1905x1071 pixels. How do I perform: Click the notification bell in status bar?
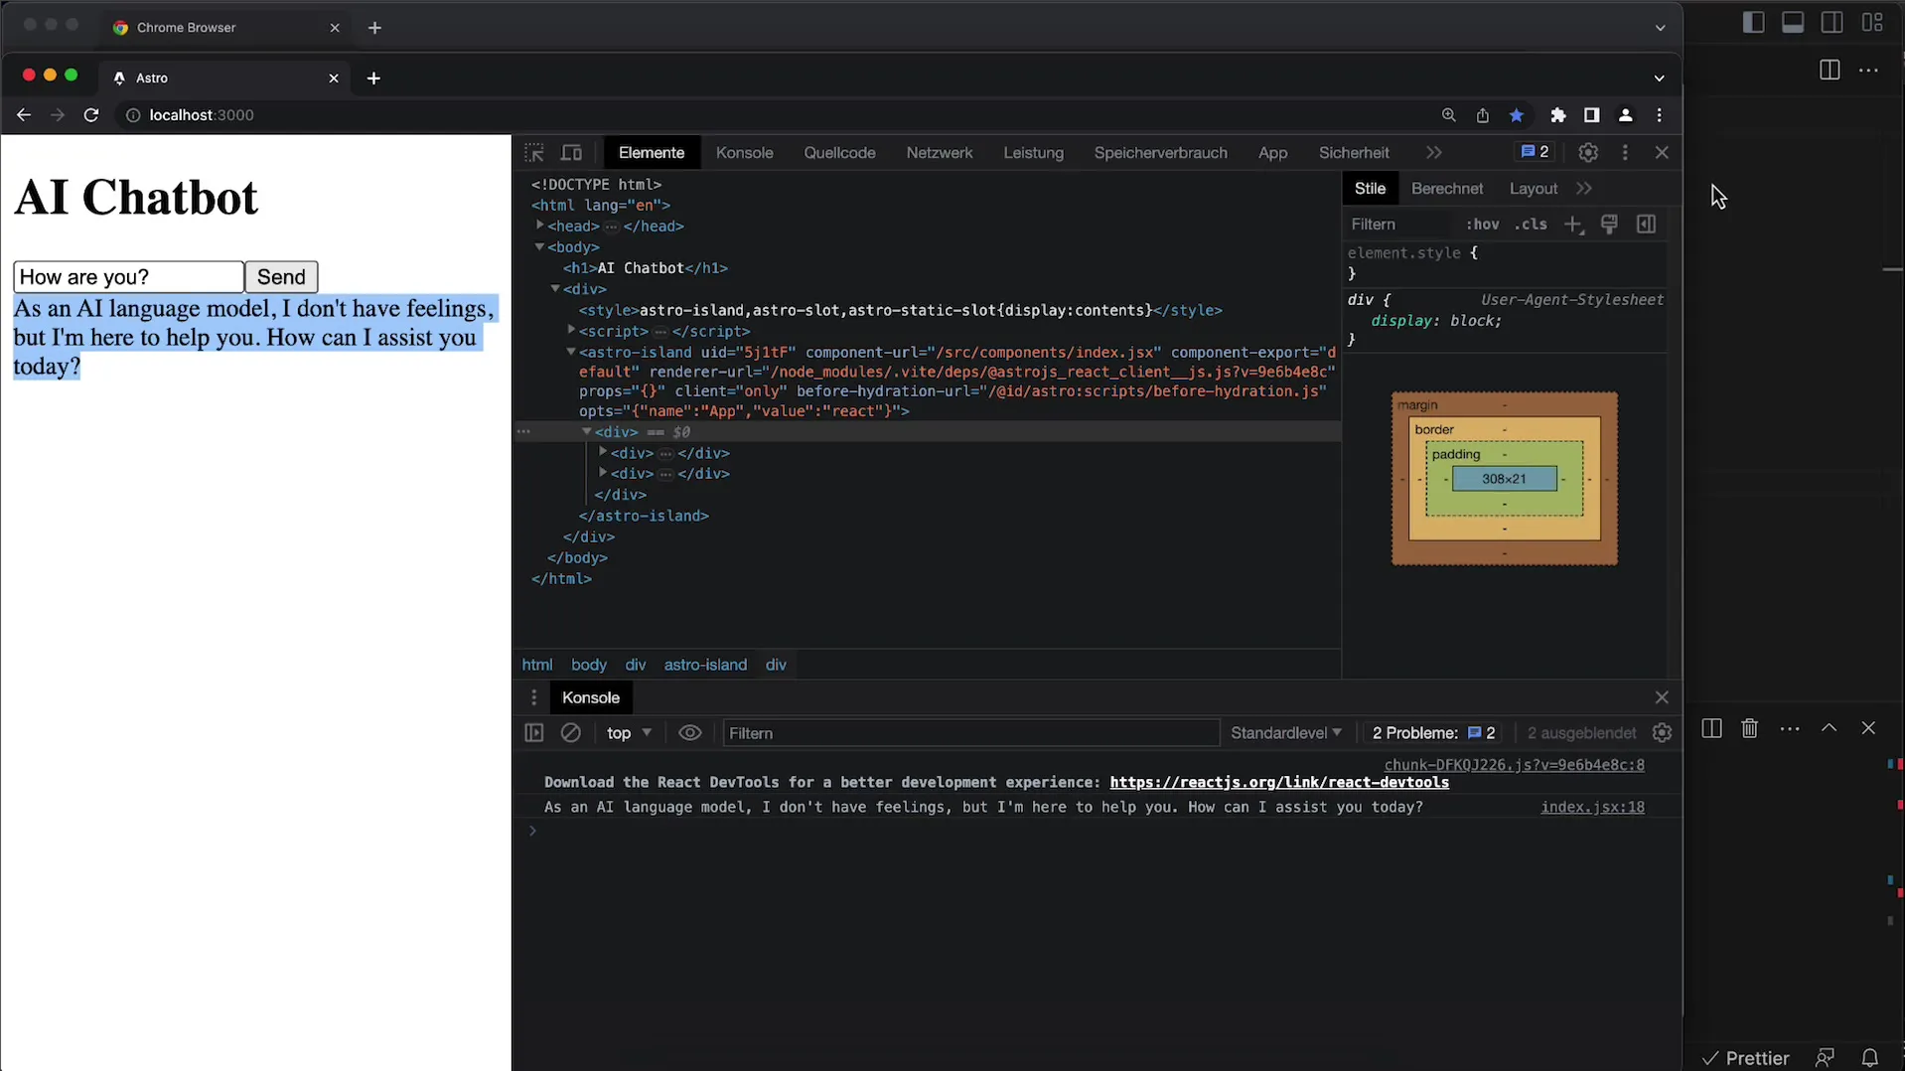tap(1870, 1058)
